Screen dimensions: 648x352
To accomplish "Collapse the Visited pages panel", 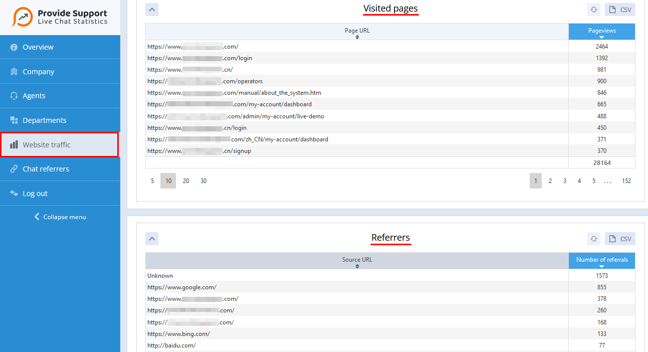I will 152,9.
